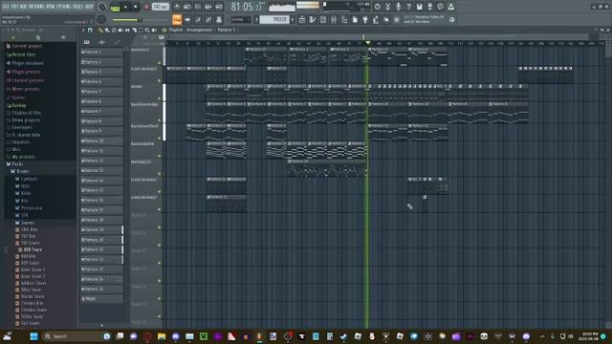Choose the Select tool in the playlist toolbar

tap(141, 30)
